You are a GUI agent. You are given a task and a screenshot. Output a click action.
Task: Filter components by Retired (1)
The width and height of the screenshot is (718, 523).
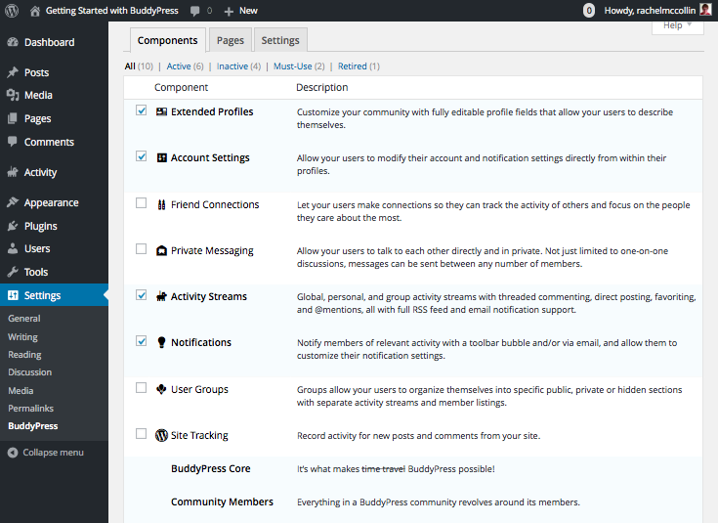pos(359,66)
